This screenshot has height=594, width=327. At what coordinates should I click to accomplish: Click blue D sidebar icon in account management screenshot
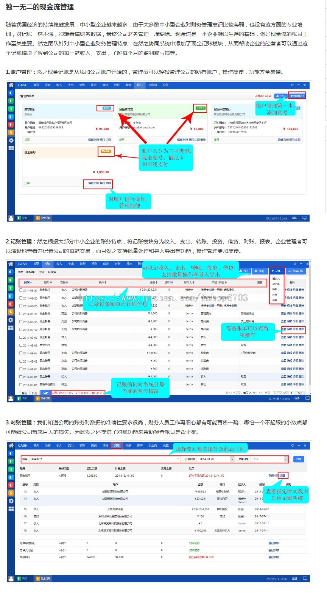(11, 117)
